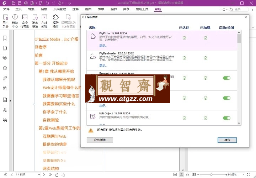The image size is (256, 178).
Task: Go to previous page arrow in status bar
Action: (x=12, y=174)
